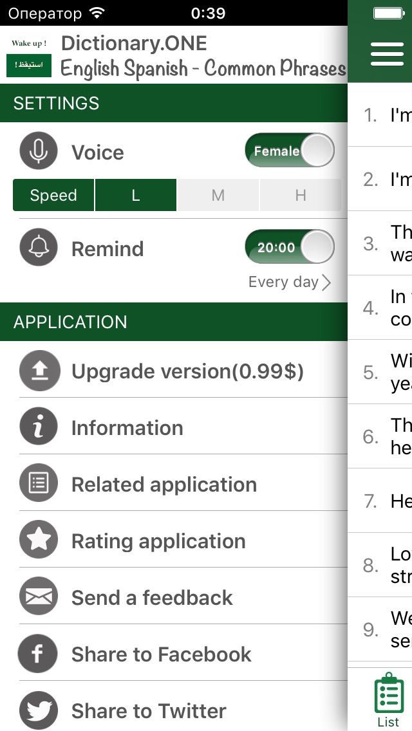412x731 pixels.
Task: Tap the star Rating icon
Action: click(38, 540)
